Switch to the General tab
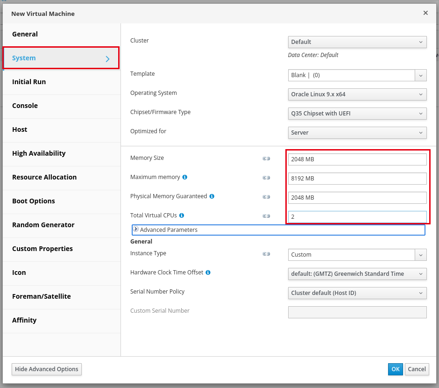 point(62,34)
